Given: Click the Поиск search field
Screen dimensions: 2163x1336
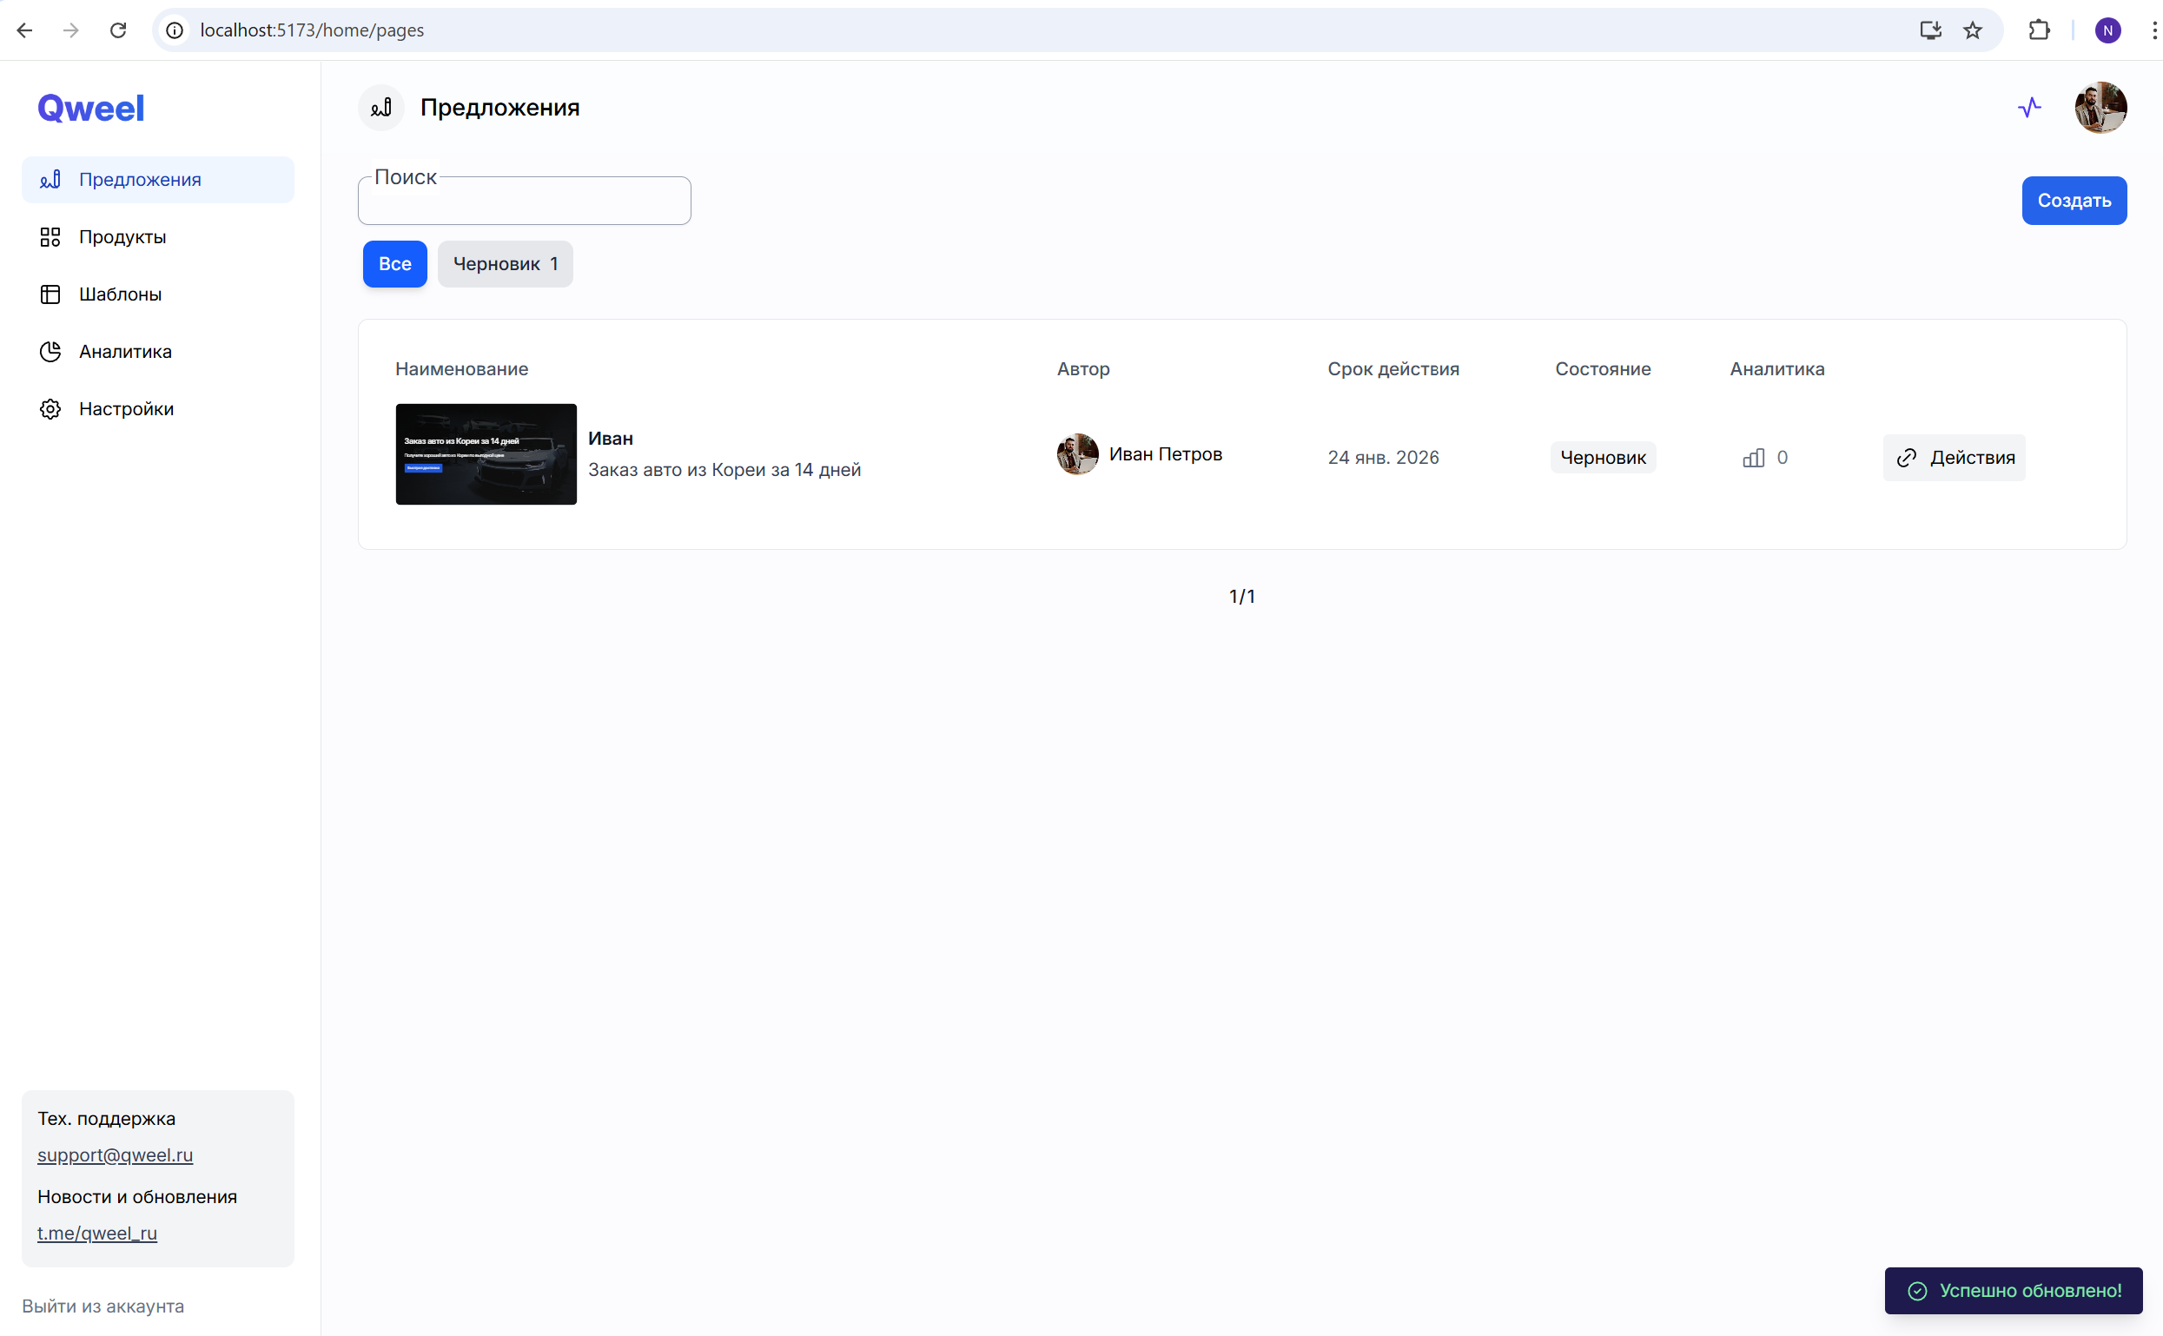Looking at the screenshot, I should click(524, 203).
